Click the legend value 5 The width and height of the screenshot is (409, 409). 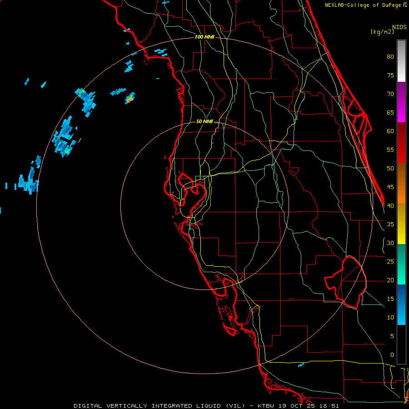click(392, 336)
